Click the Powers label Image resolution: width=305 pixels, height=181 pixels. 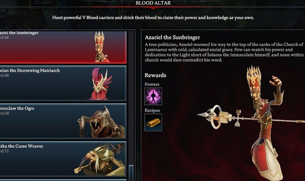pos(152,84)
